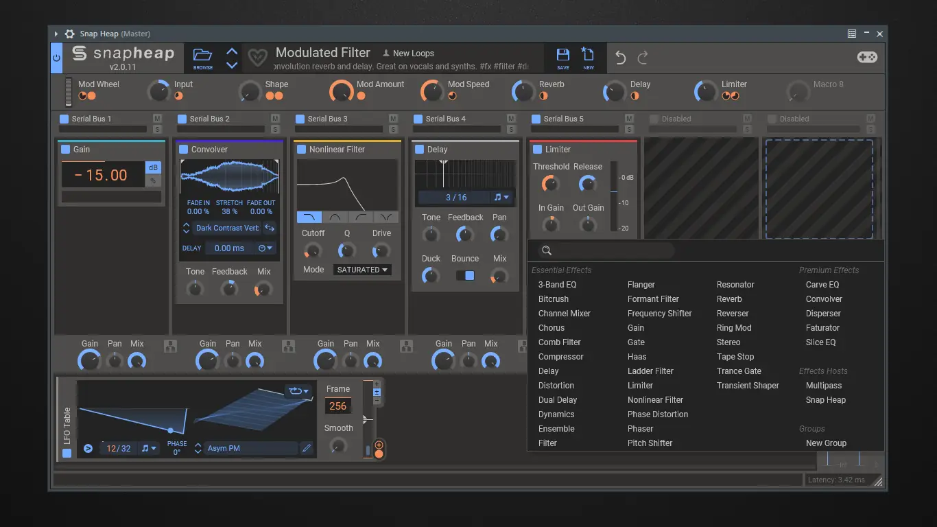
Task: Click New Group in the Groups section
Action: (826, 443)
